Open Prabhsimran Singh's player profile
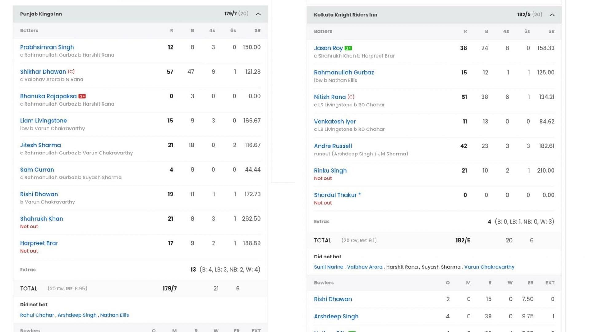 coord(47,47)
